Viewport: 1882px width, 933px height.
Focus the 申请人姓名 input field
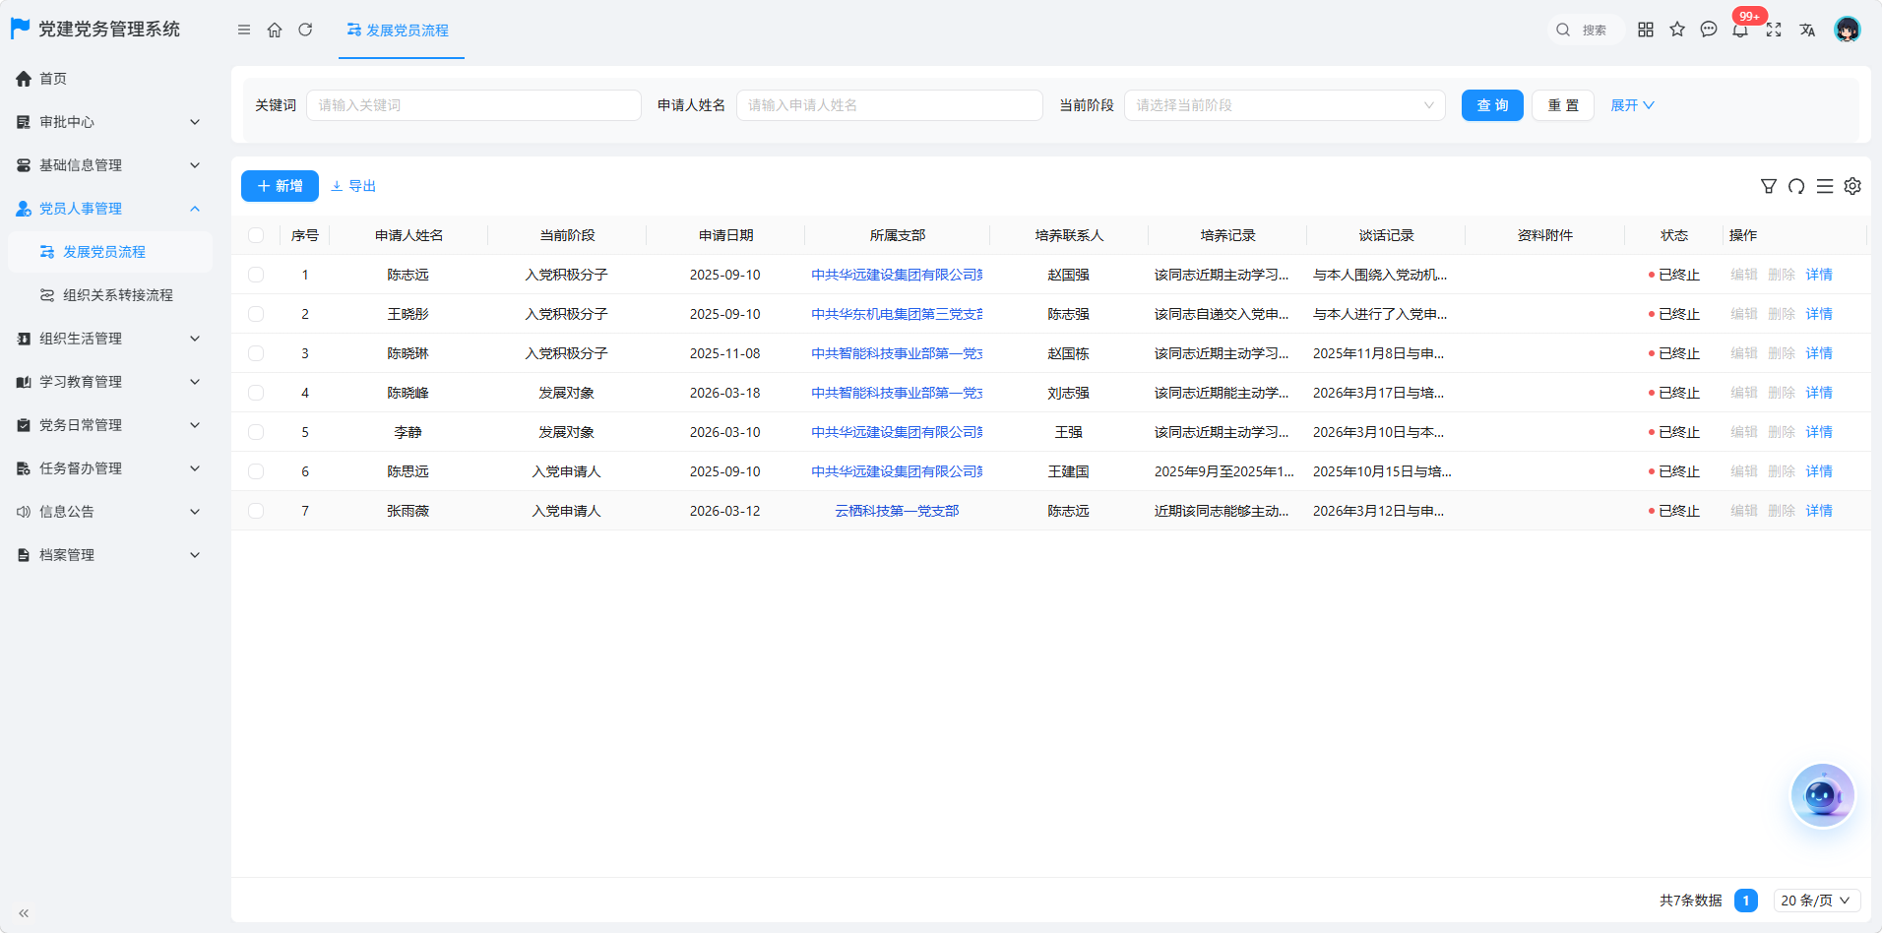890,105
